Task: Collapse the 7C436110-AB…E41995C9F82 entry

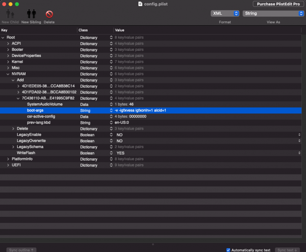Action: (x=18, y=98)
